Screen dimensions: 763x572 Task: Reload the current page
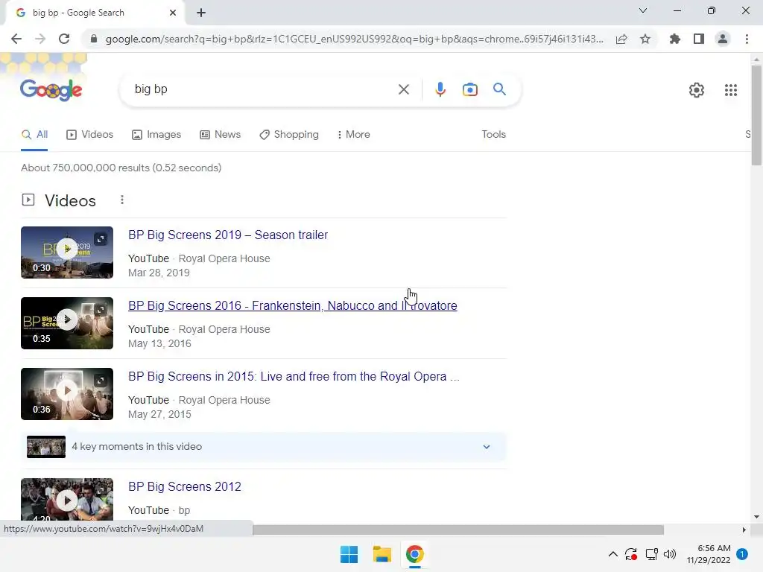pyautogui.click(x=64, y=39)
